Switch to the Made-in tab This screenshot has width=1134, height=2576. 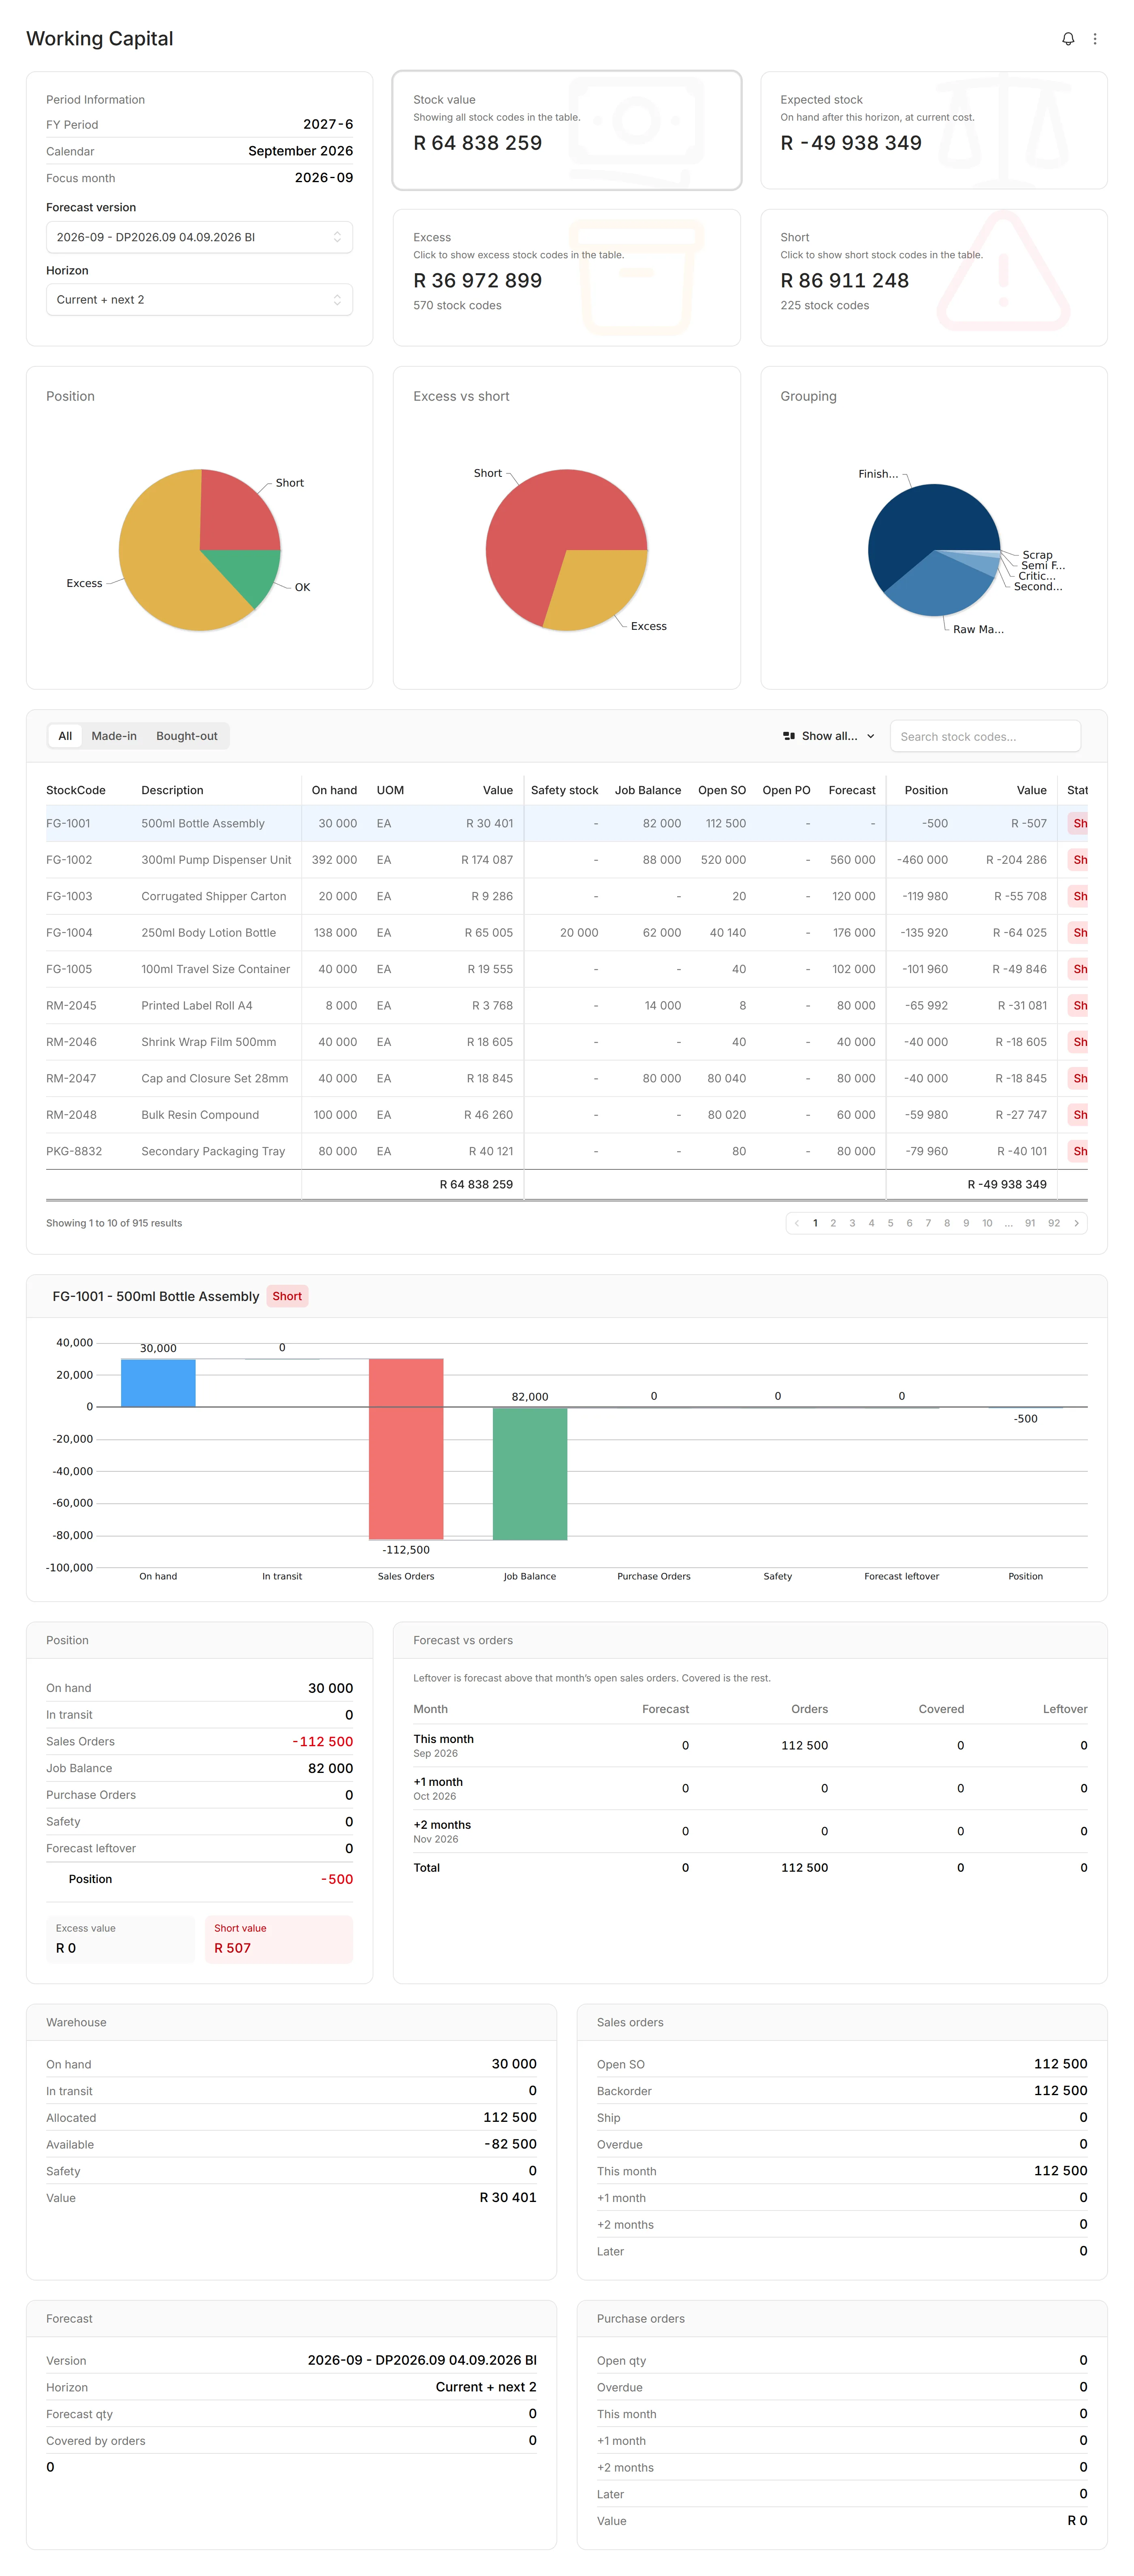pos(114,736)
